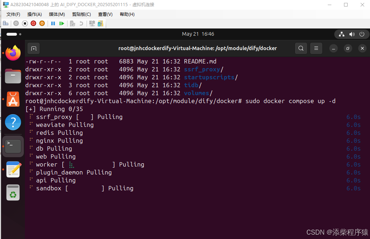The width and height of the screenshot is (370, 239).
Task: Open the 媒体(M) menu
Action: coord(57,14)
